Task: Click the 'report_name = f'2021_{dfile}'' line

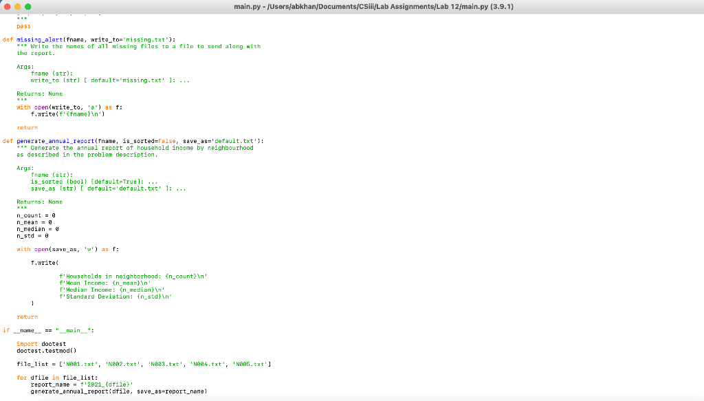Action: click(x=82, y=384)
